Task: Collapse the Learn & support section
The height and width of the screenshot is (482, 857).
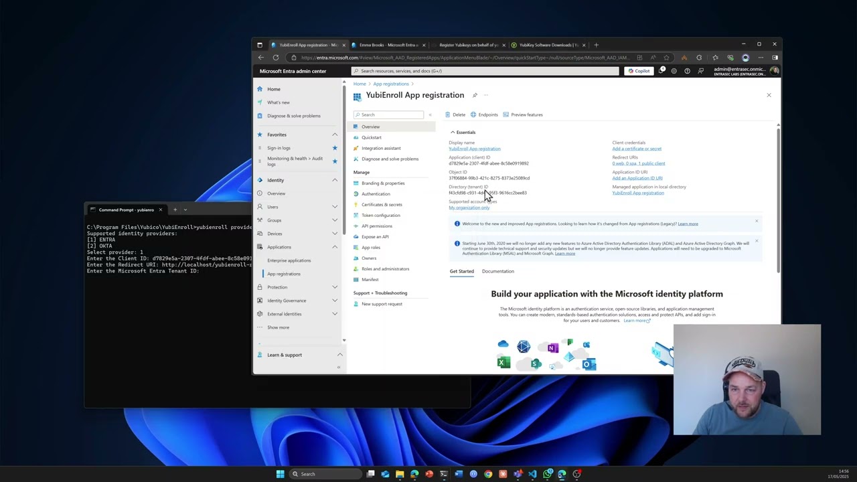Action: pyautogui.click(x=339, y=355)
